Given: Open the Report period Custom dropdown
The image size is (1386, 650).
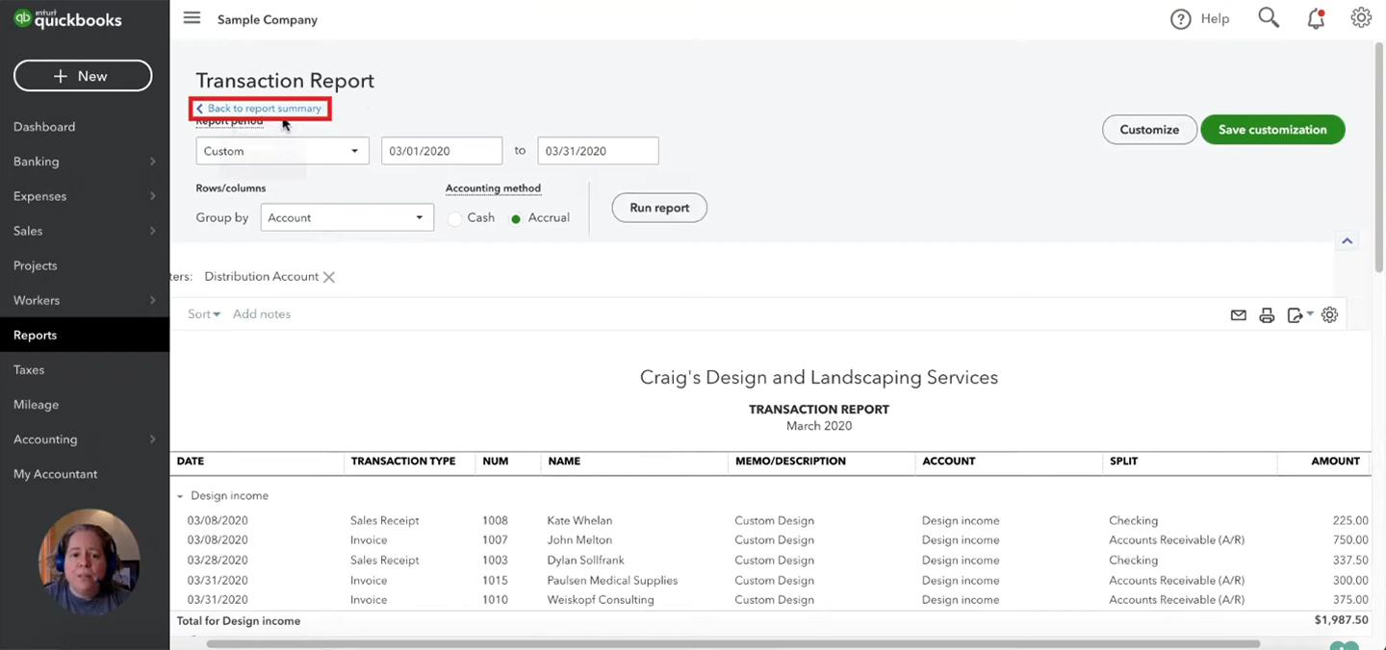Looking at the screenshot, I should tap(282, 151).
